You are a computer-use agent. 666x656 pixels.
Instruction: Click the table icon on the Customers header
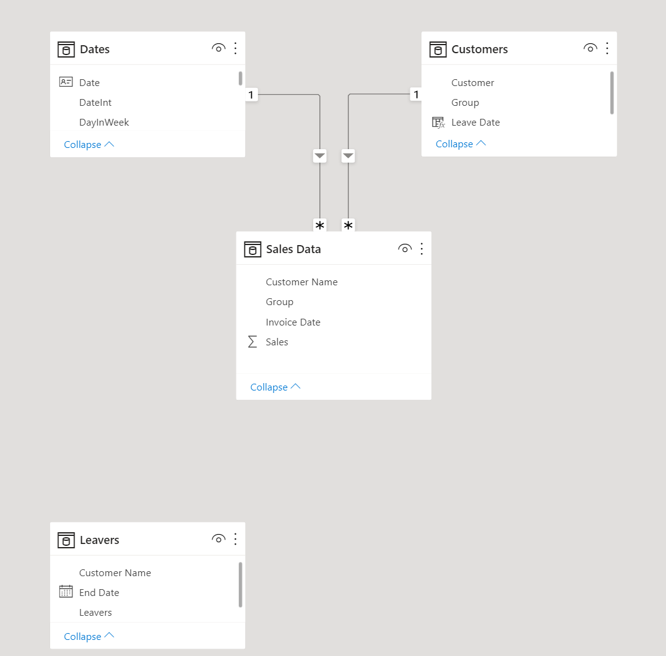438,49
